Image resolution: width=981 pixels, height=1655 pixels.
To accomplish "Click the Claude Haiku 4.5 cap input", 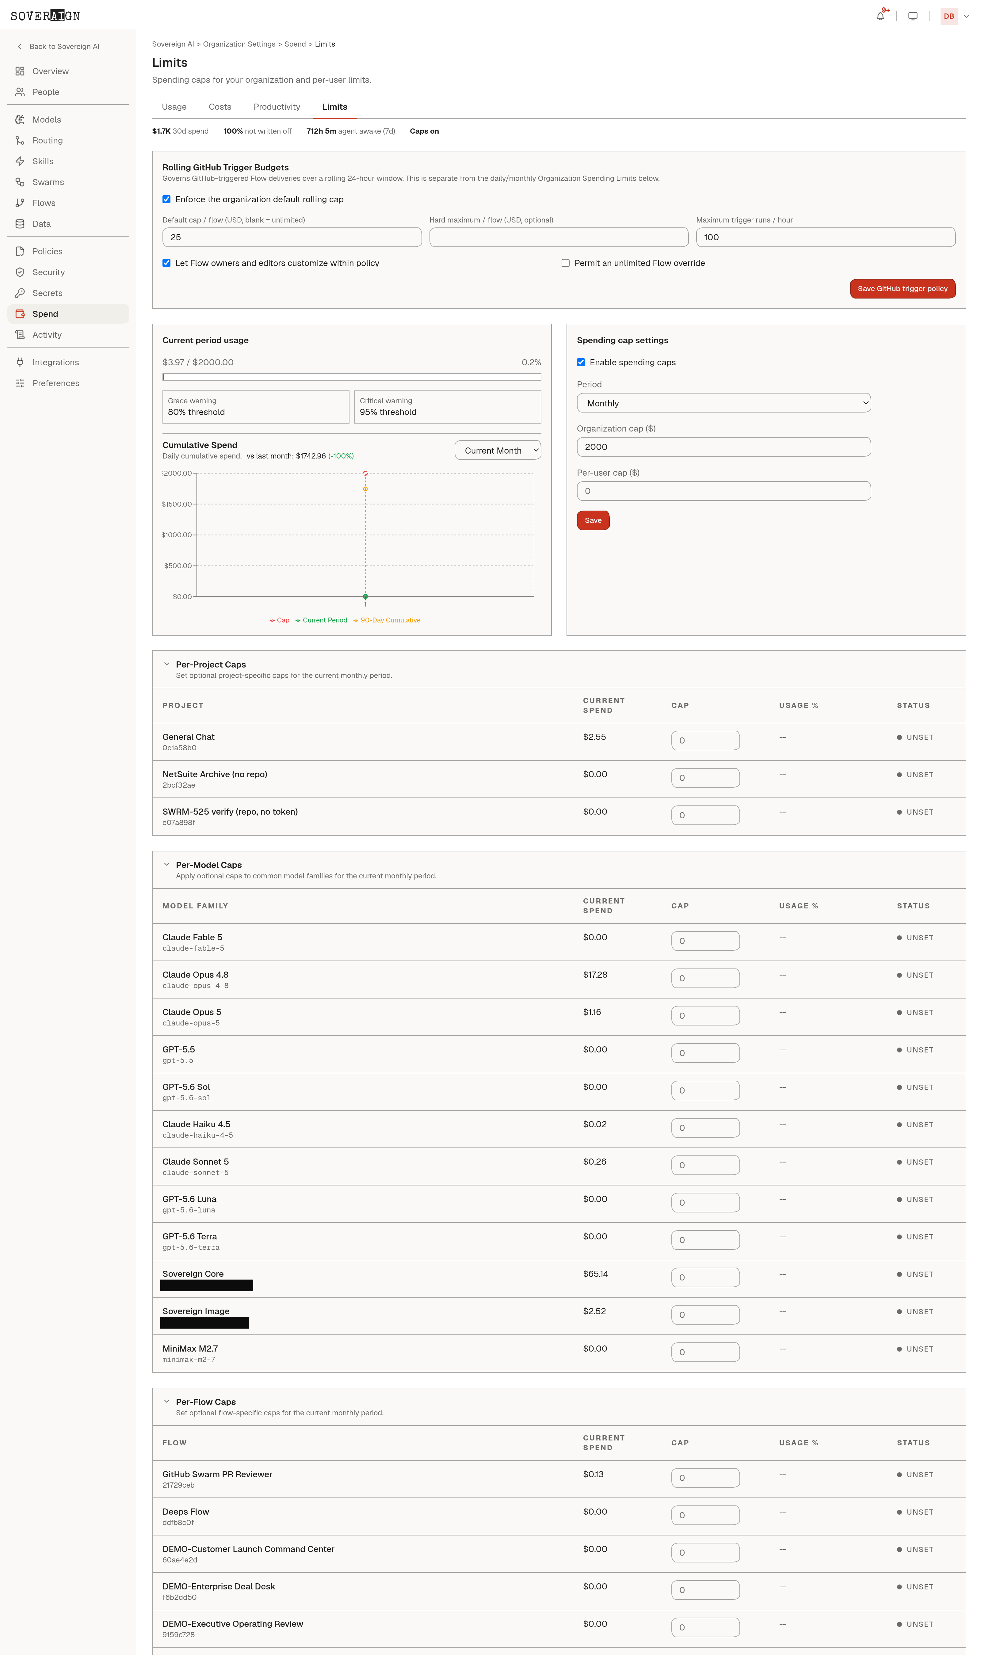I will point(705,1128).
